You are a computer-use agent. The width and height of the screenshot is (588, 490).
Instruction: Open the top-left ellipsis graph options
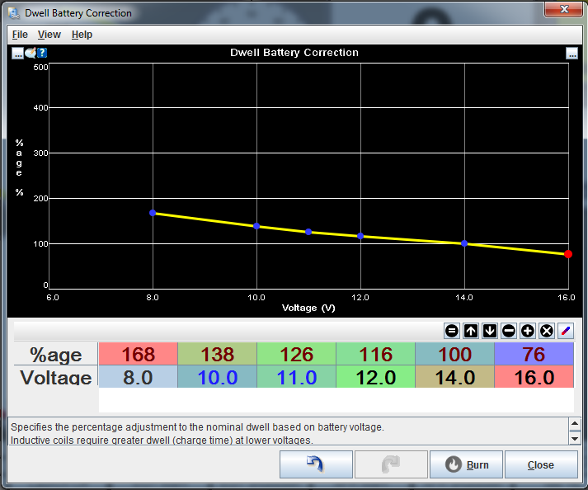pos(18,53)
